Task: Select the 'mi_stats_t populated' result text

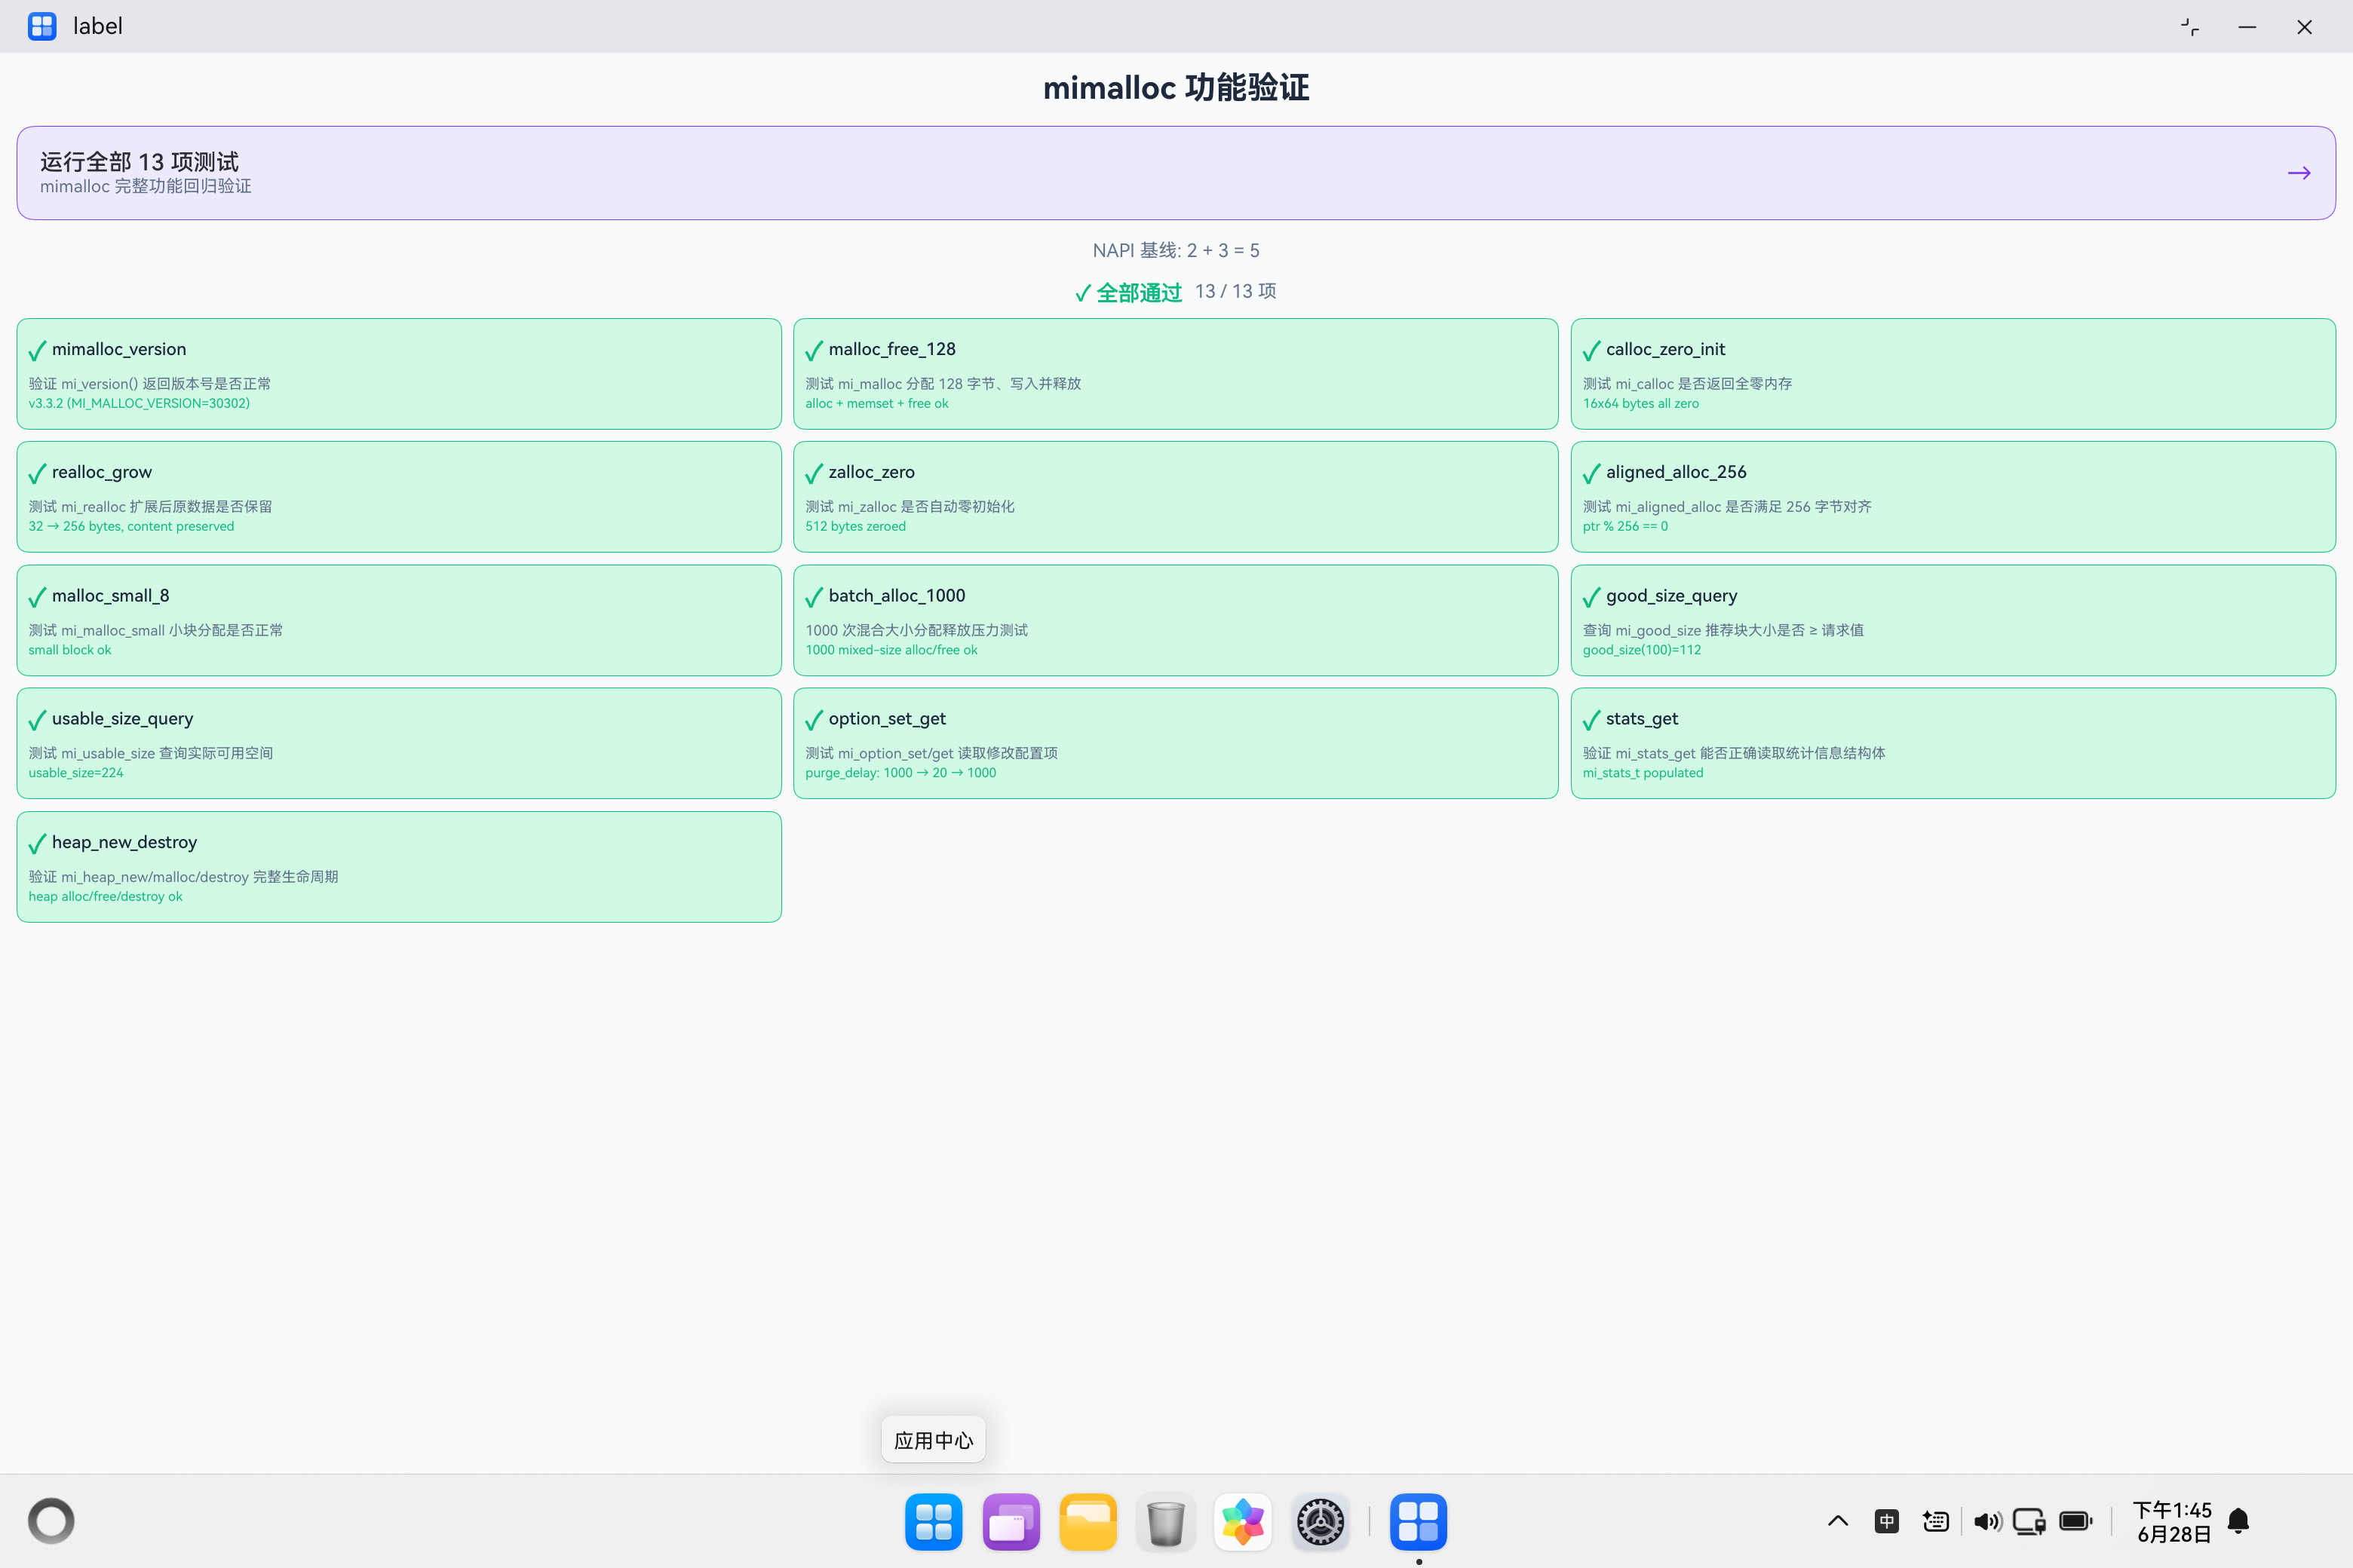Action: click(x=1643, y=773)
